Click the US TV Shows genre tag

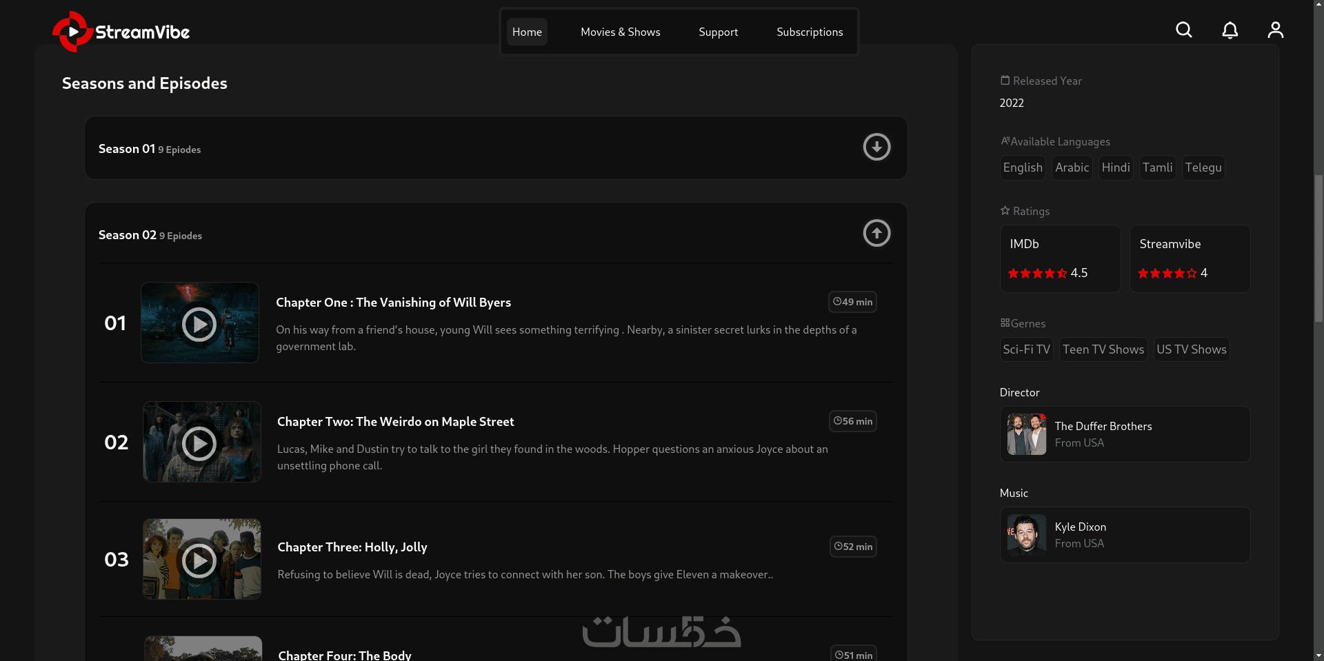coord(1192,349)
